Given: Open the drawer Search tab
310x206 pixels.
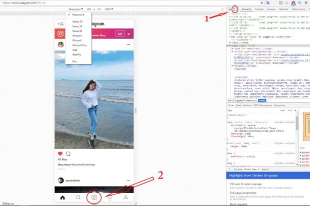Looking at the screenshot, I should pos(265,169).
